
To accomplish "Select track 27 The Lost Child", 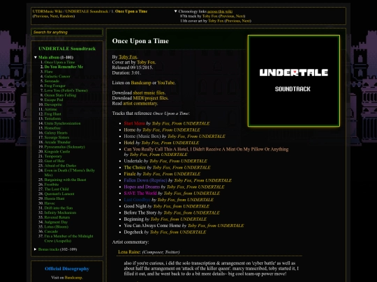I will [57, 189].
